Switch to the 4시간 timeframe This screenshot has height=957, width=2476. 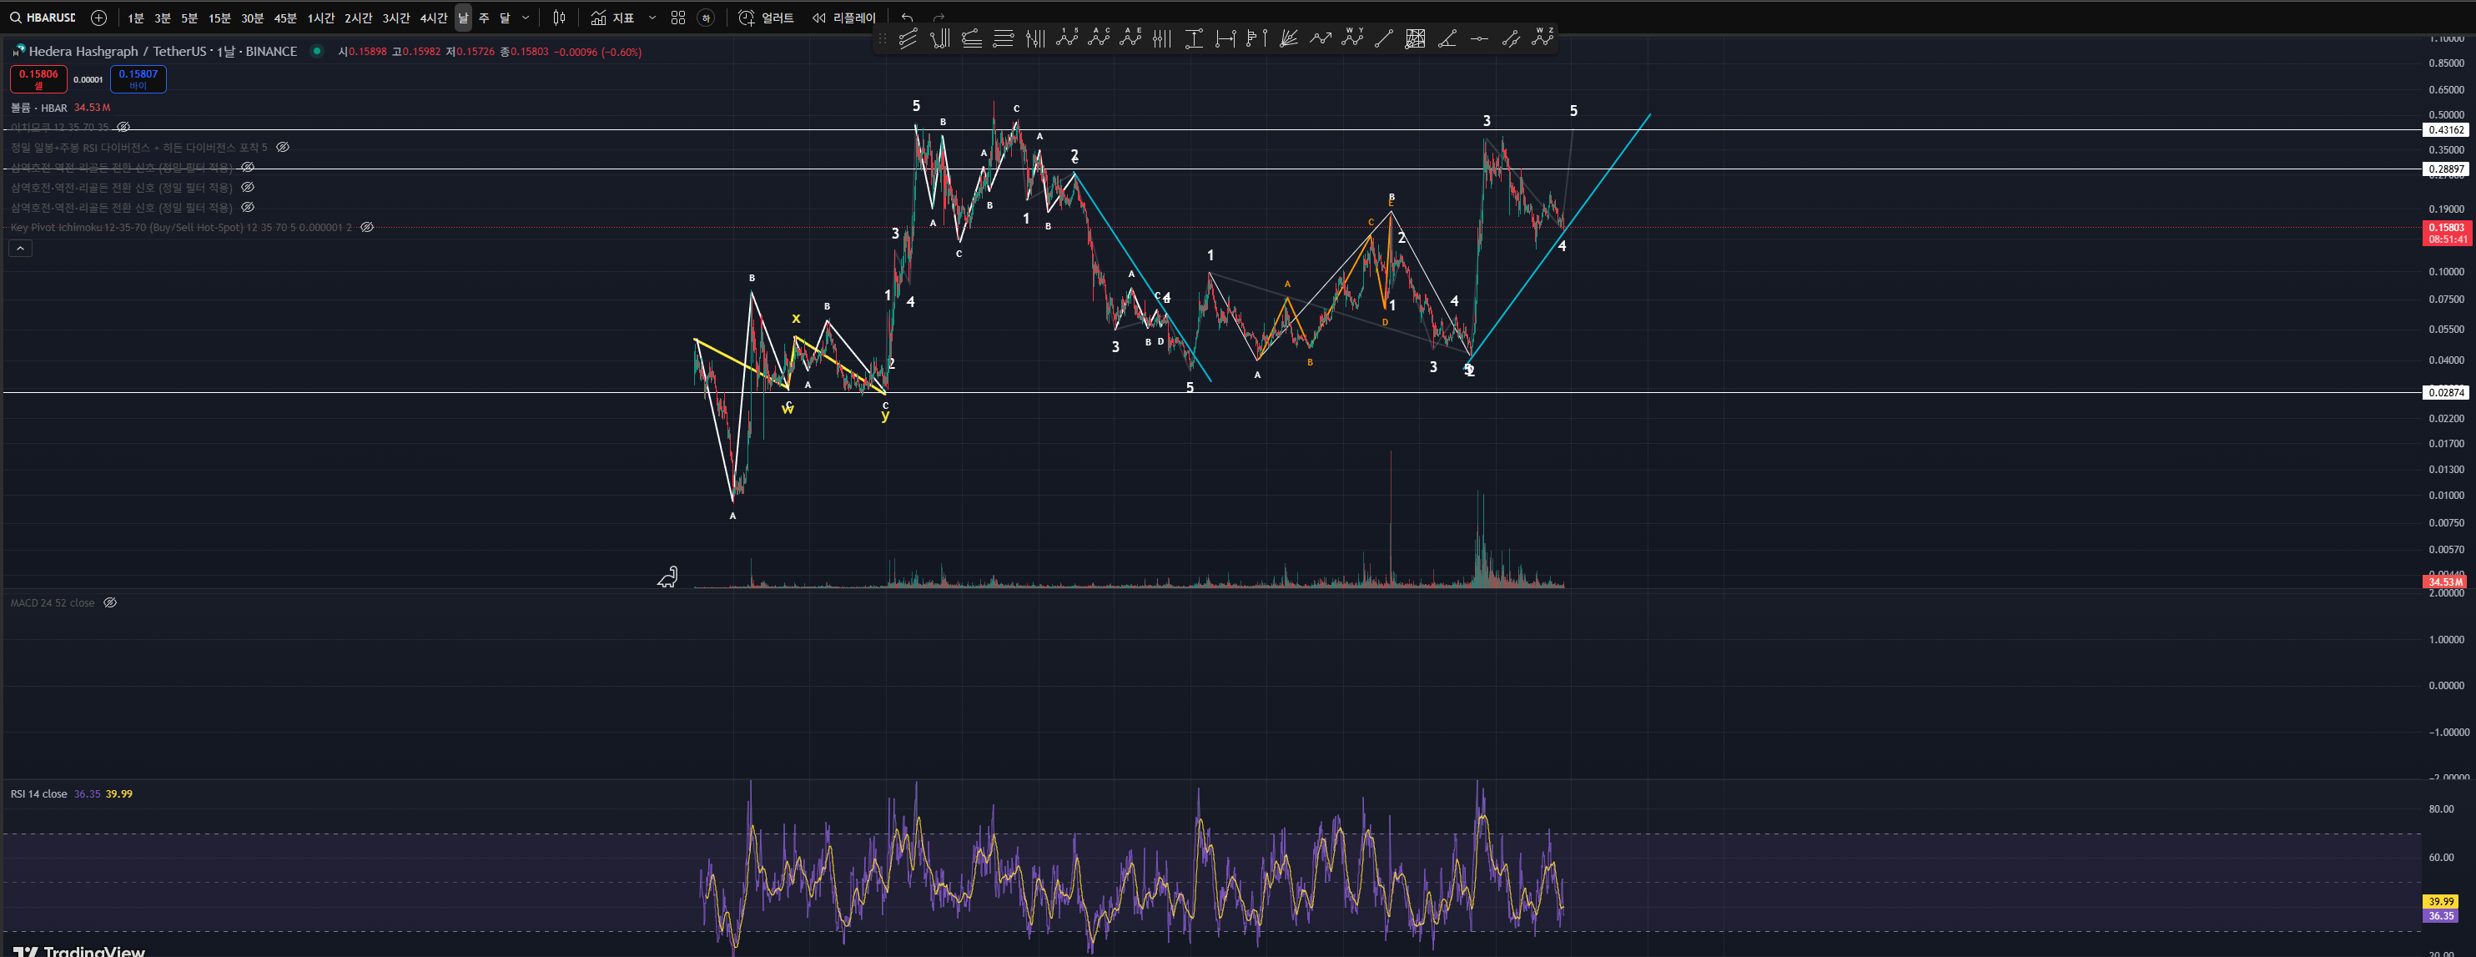point(434,18)
